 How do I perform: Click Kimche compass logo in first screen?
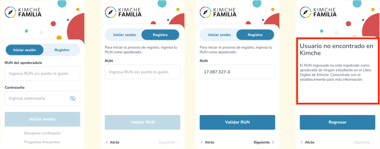pyautogui.click(x=10, y=12)
